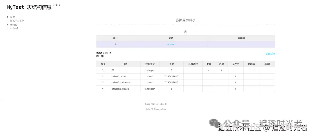Click the 表结构 sidebar heading
This screenshot has width=312, height=136.
(14, 25)
